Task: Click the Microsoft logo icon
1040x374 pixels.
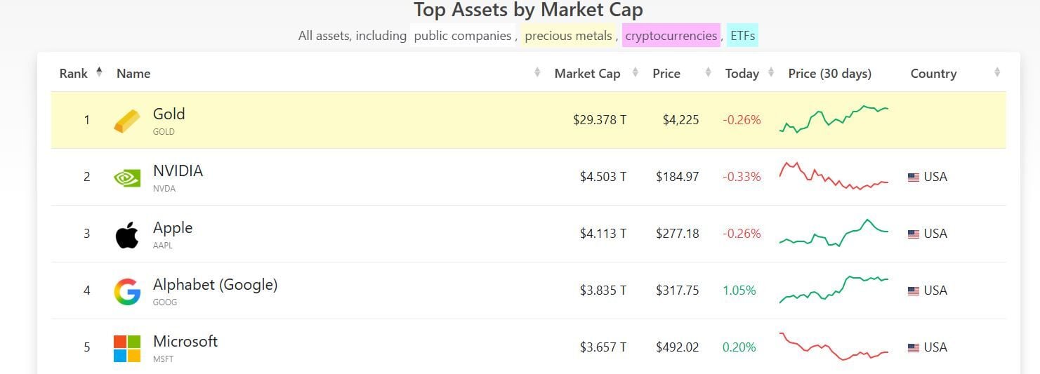Action: pos(127,348)
